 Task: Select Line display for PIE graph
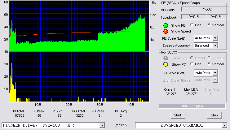(x=192, y=25)
